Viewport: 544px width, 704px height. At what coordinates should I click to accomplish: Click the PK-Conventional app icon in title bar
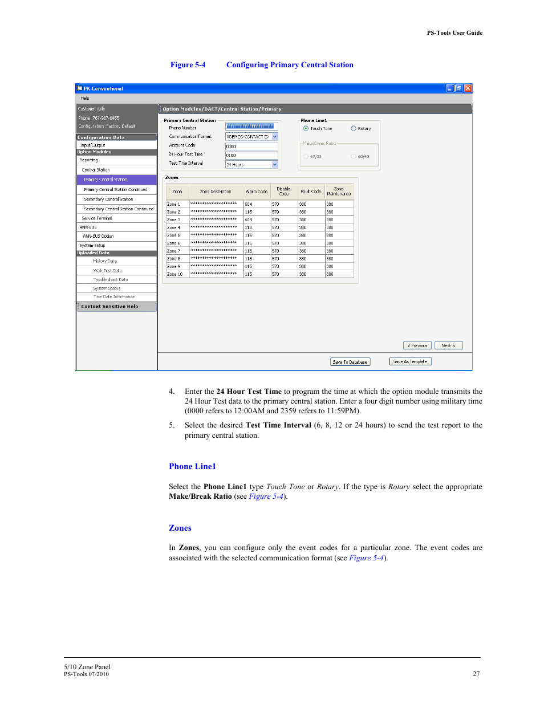[x=79, y=88]
